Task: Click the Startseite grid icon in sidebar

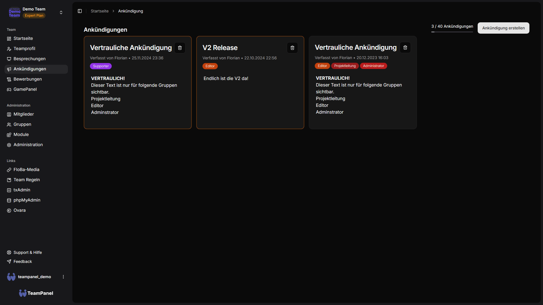Action: [x=9, y=39]
